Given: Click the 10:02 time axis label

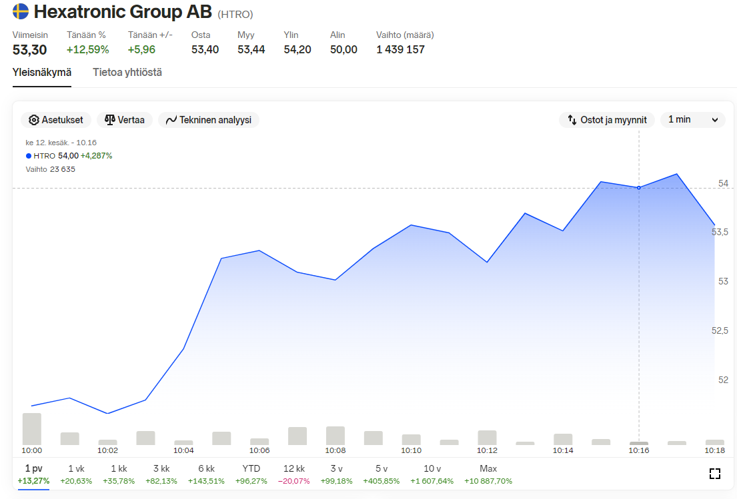Looking at the screenshot, I should click(107, 450).
